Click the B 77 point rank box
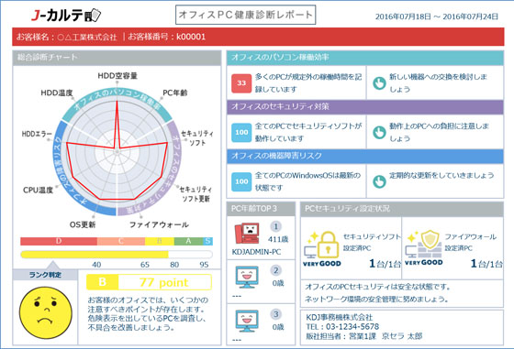This screenshot has height=349, width=514. point(149,282)
